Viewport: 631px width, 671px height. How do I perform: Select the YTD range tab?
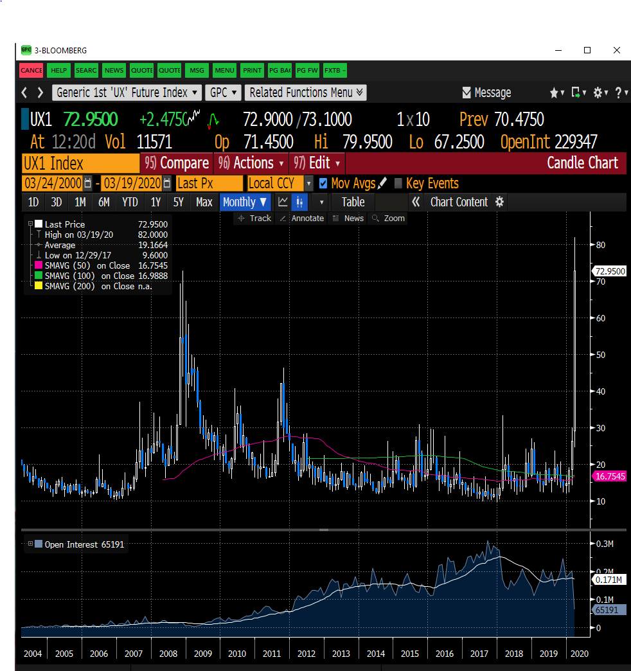pyautogui.click(x=130, y=202)
